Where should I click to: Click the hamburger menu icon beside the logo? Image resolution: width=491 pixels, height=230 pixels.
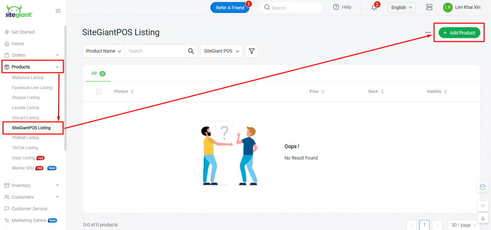coord(58,11)
